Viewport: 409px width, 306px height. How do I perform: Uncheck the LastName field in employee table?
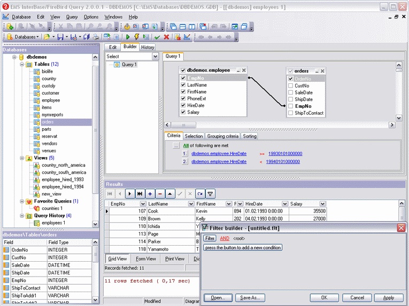pyautogui.click(x=183, y=85)
